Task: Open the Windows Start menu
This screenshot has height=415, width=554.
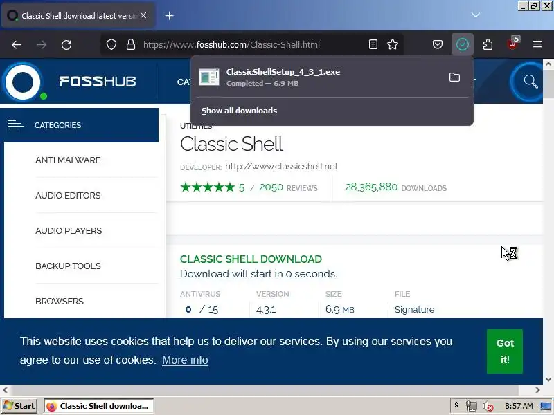Action: coord(19,406)
